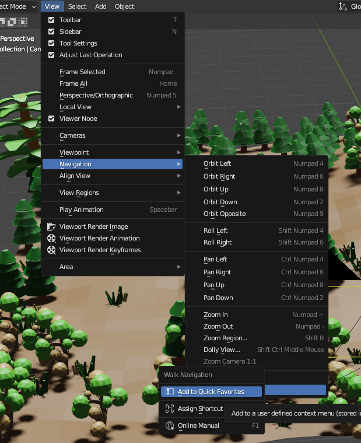Choose Frame Selected
The width and height of the screenshot is (361, 443).
(113, 72)
